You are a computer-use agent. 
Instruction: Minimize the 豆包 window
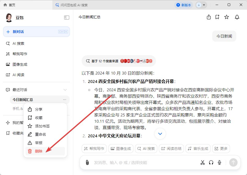pos(217,5)
